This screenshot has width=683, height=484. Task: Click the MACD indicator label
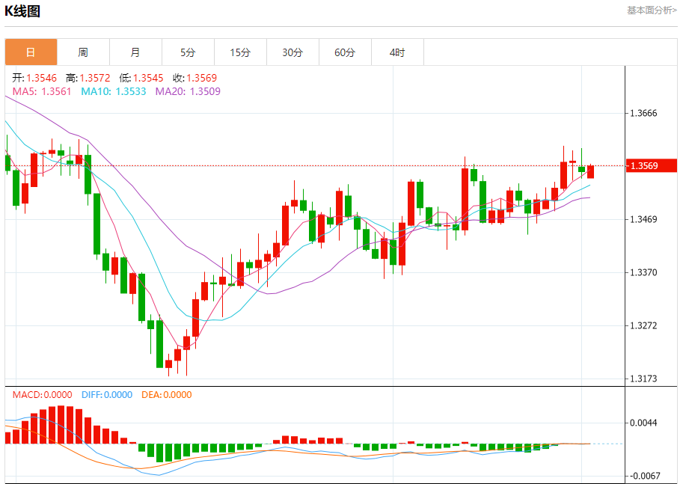click(42, 395)
